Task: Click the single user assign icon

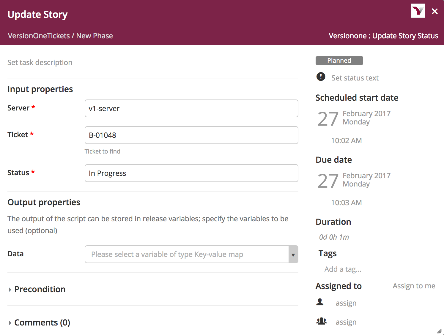Action: 320,302
